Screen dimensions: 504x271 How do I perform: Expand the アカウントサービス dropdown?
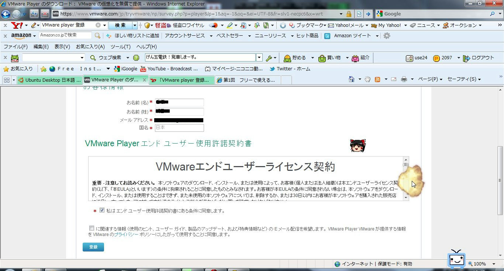pyautogui.click(x=211, y=36)
